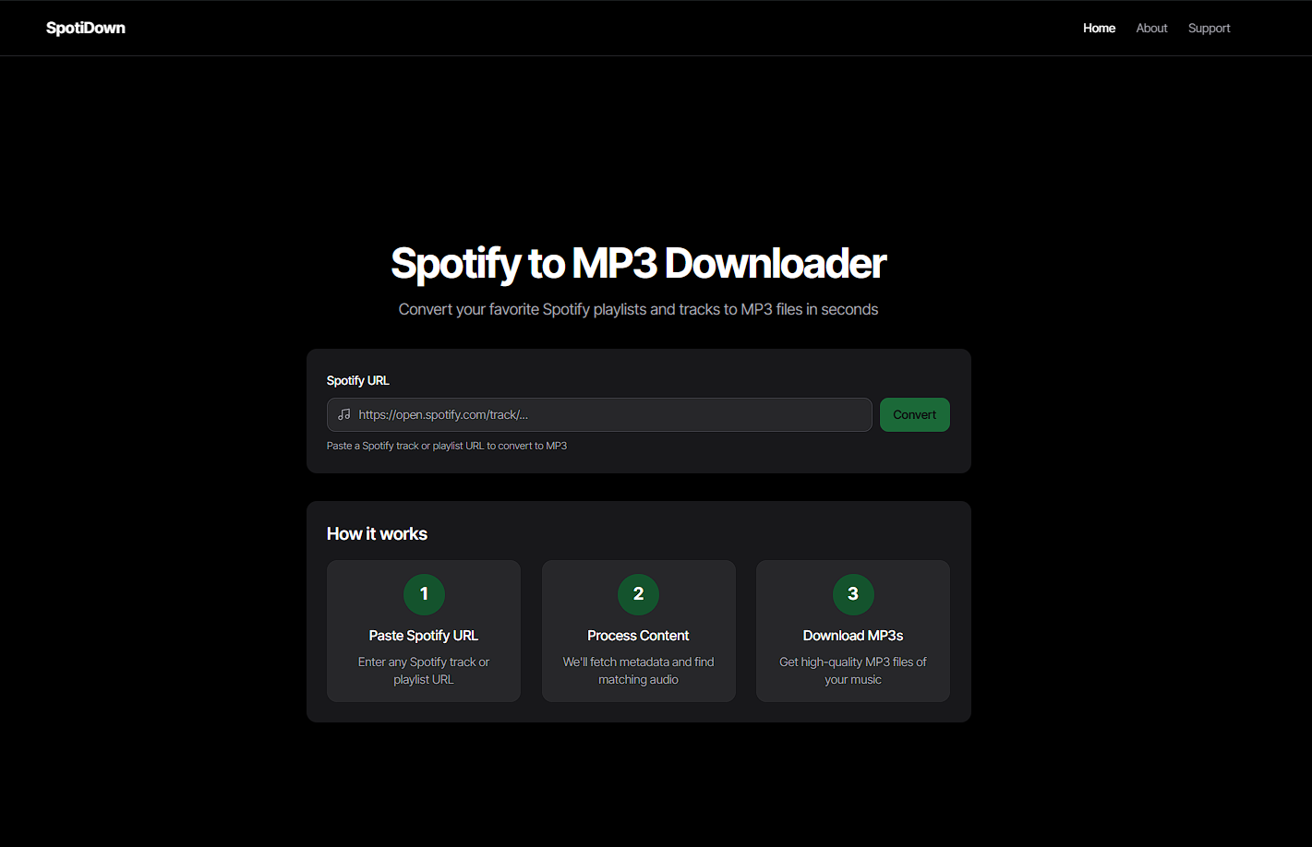Click the Spotify URL input field

(x=599, y=414)
